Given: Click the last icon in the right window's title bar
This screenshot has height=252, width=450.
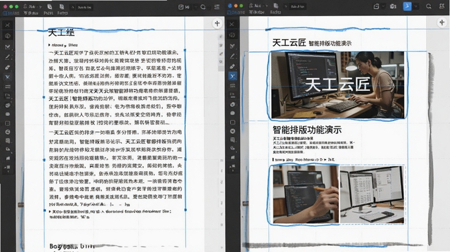Looking at the screenshot, I should pyautogui.click(x=442, y=6).
